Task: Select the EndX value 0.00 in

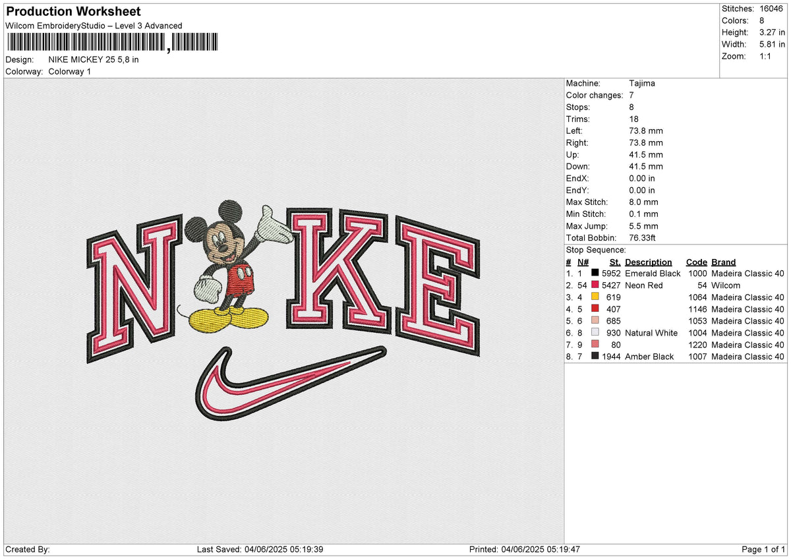Action: [642, 179]
